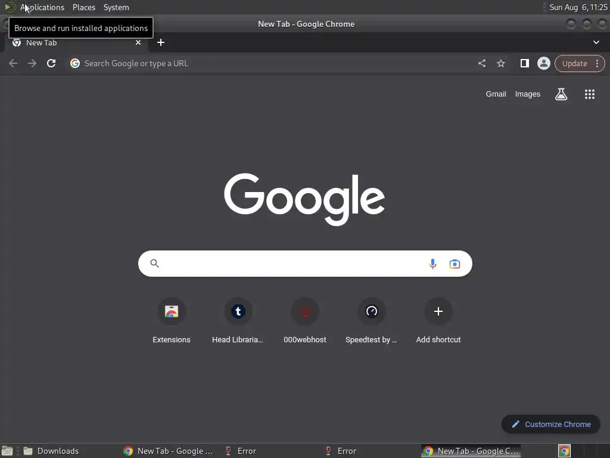The height and width of the screenshot is (458, 610).
Task: Open the Chrome profile avatar
Action: pos(543,63)
